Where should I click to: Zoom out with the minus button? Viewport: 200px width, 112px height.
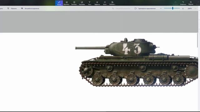[x=161, y=8]
